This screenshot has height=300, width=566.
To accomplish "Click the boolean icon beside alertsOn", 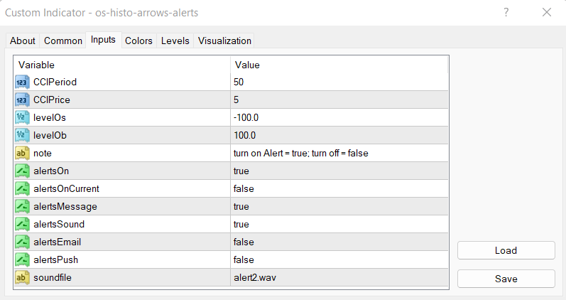I will [21, 171].
